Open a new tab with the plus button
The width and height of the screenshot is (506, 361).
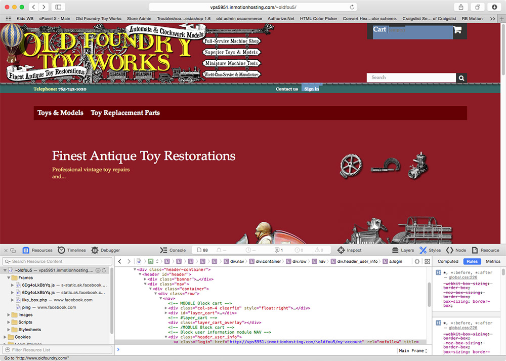pyautogui.click(x=502, y=19)
